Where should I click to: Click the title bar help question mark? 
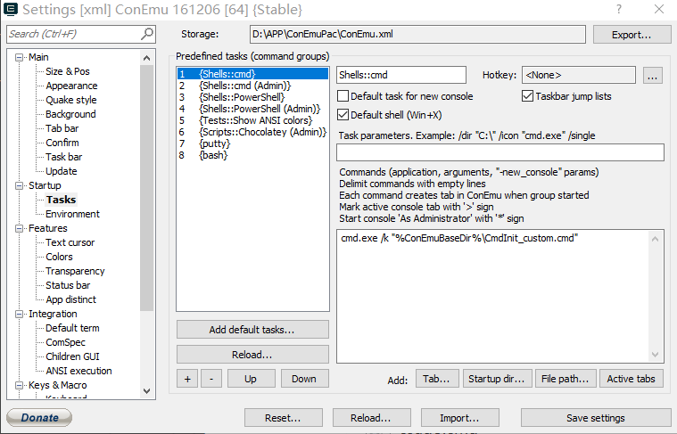[619, 9]
